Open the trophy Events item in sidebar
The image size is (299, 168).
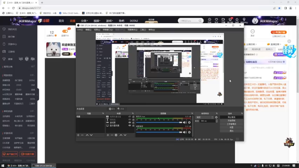click(x=4, y=59)
